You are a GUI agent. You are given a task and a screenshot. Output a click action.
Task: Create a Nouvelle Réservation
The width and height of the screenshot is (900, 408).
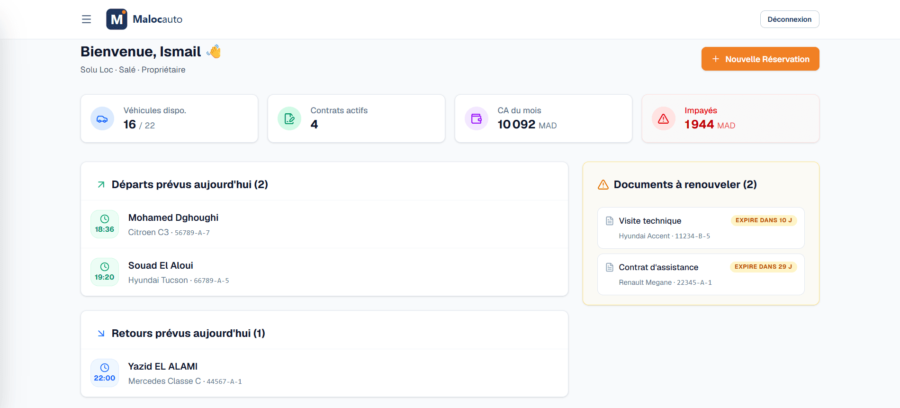tap(760, 59)
